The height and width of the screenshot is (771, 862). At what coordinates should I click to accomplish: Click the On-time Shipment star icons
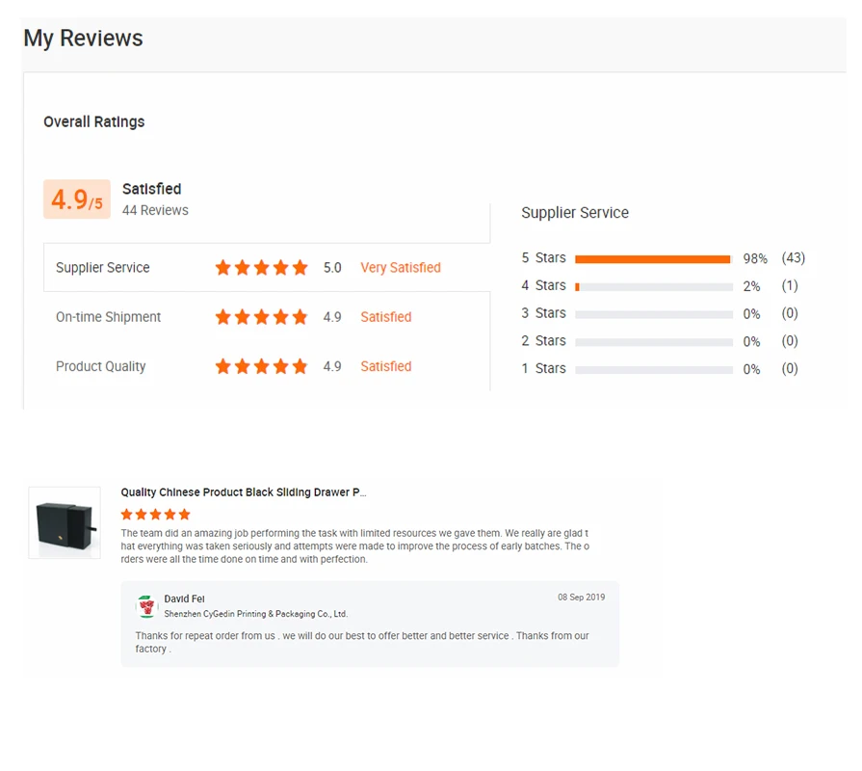click(261, 317)
